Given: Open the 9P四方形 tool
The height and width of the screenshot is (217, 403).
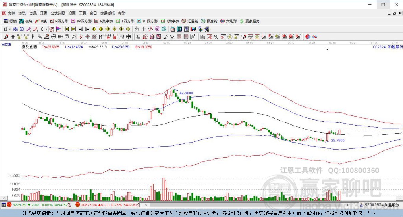Looking at the screenshot, I should (81, 21).
